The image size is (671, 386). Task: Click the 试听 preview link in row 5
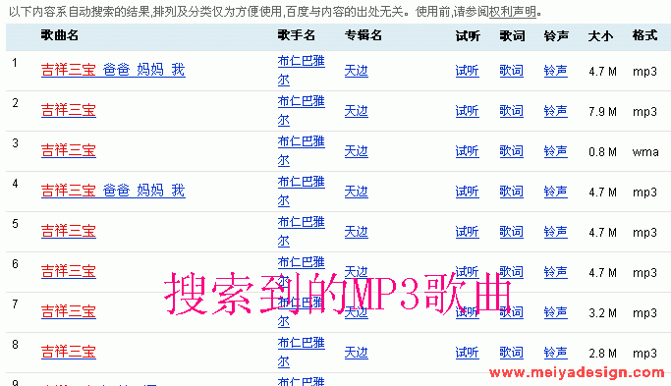pos(467,232)
